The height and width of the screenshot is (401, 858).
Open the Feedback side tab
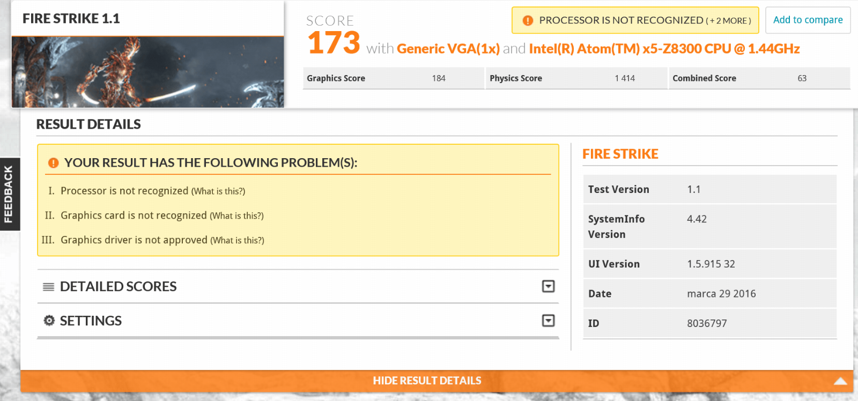point(9,194)
